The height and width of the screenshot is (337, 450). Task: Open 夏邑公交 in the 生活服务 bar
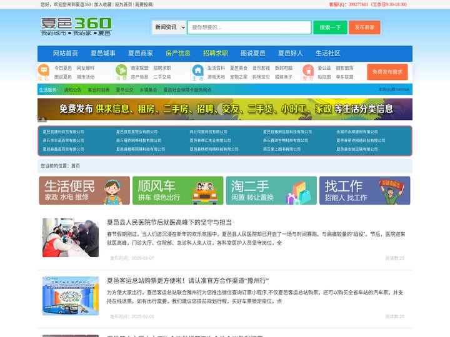(124, 90)
